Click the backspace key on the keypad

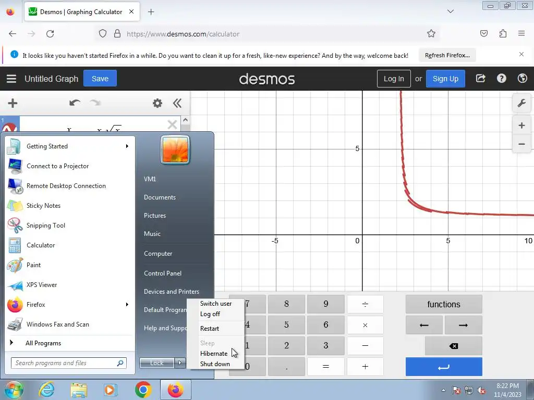click(x=453, y=346)
